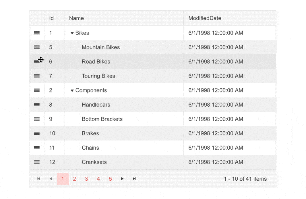306x199 pixels.
Task: Click the drag handle for Touring Bikes row
Action: click(x=37, y=76)
